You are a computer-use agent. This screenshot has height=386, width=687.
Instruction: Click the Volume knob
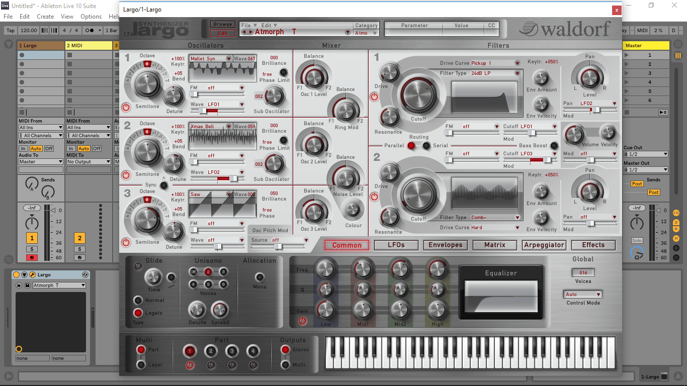coord(573,134)
